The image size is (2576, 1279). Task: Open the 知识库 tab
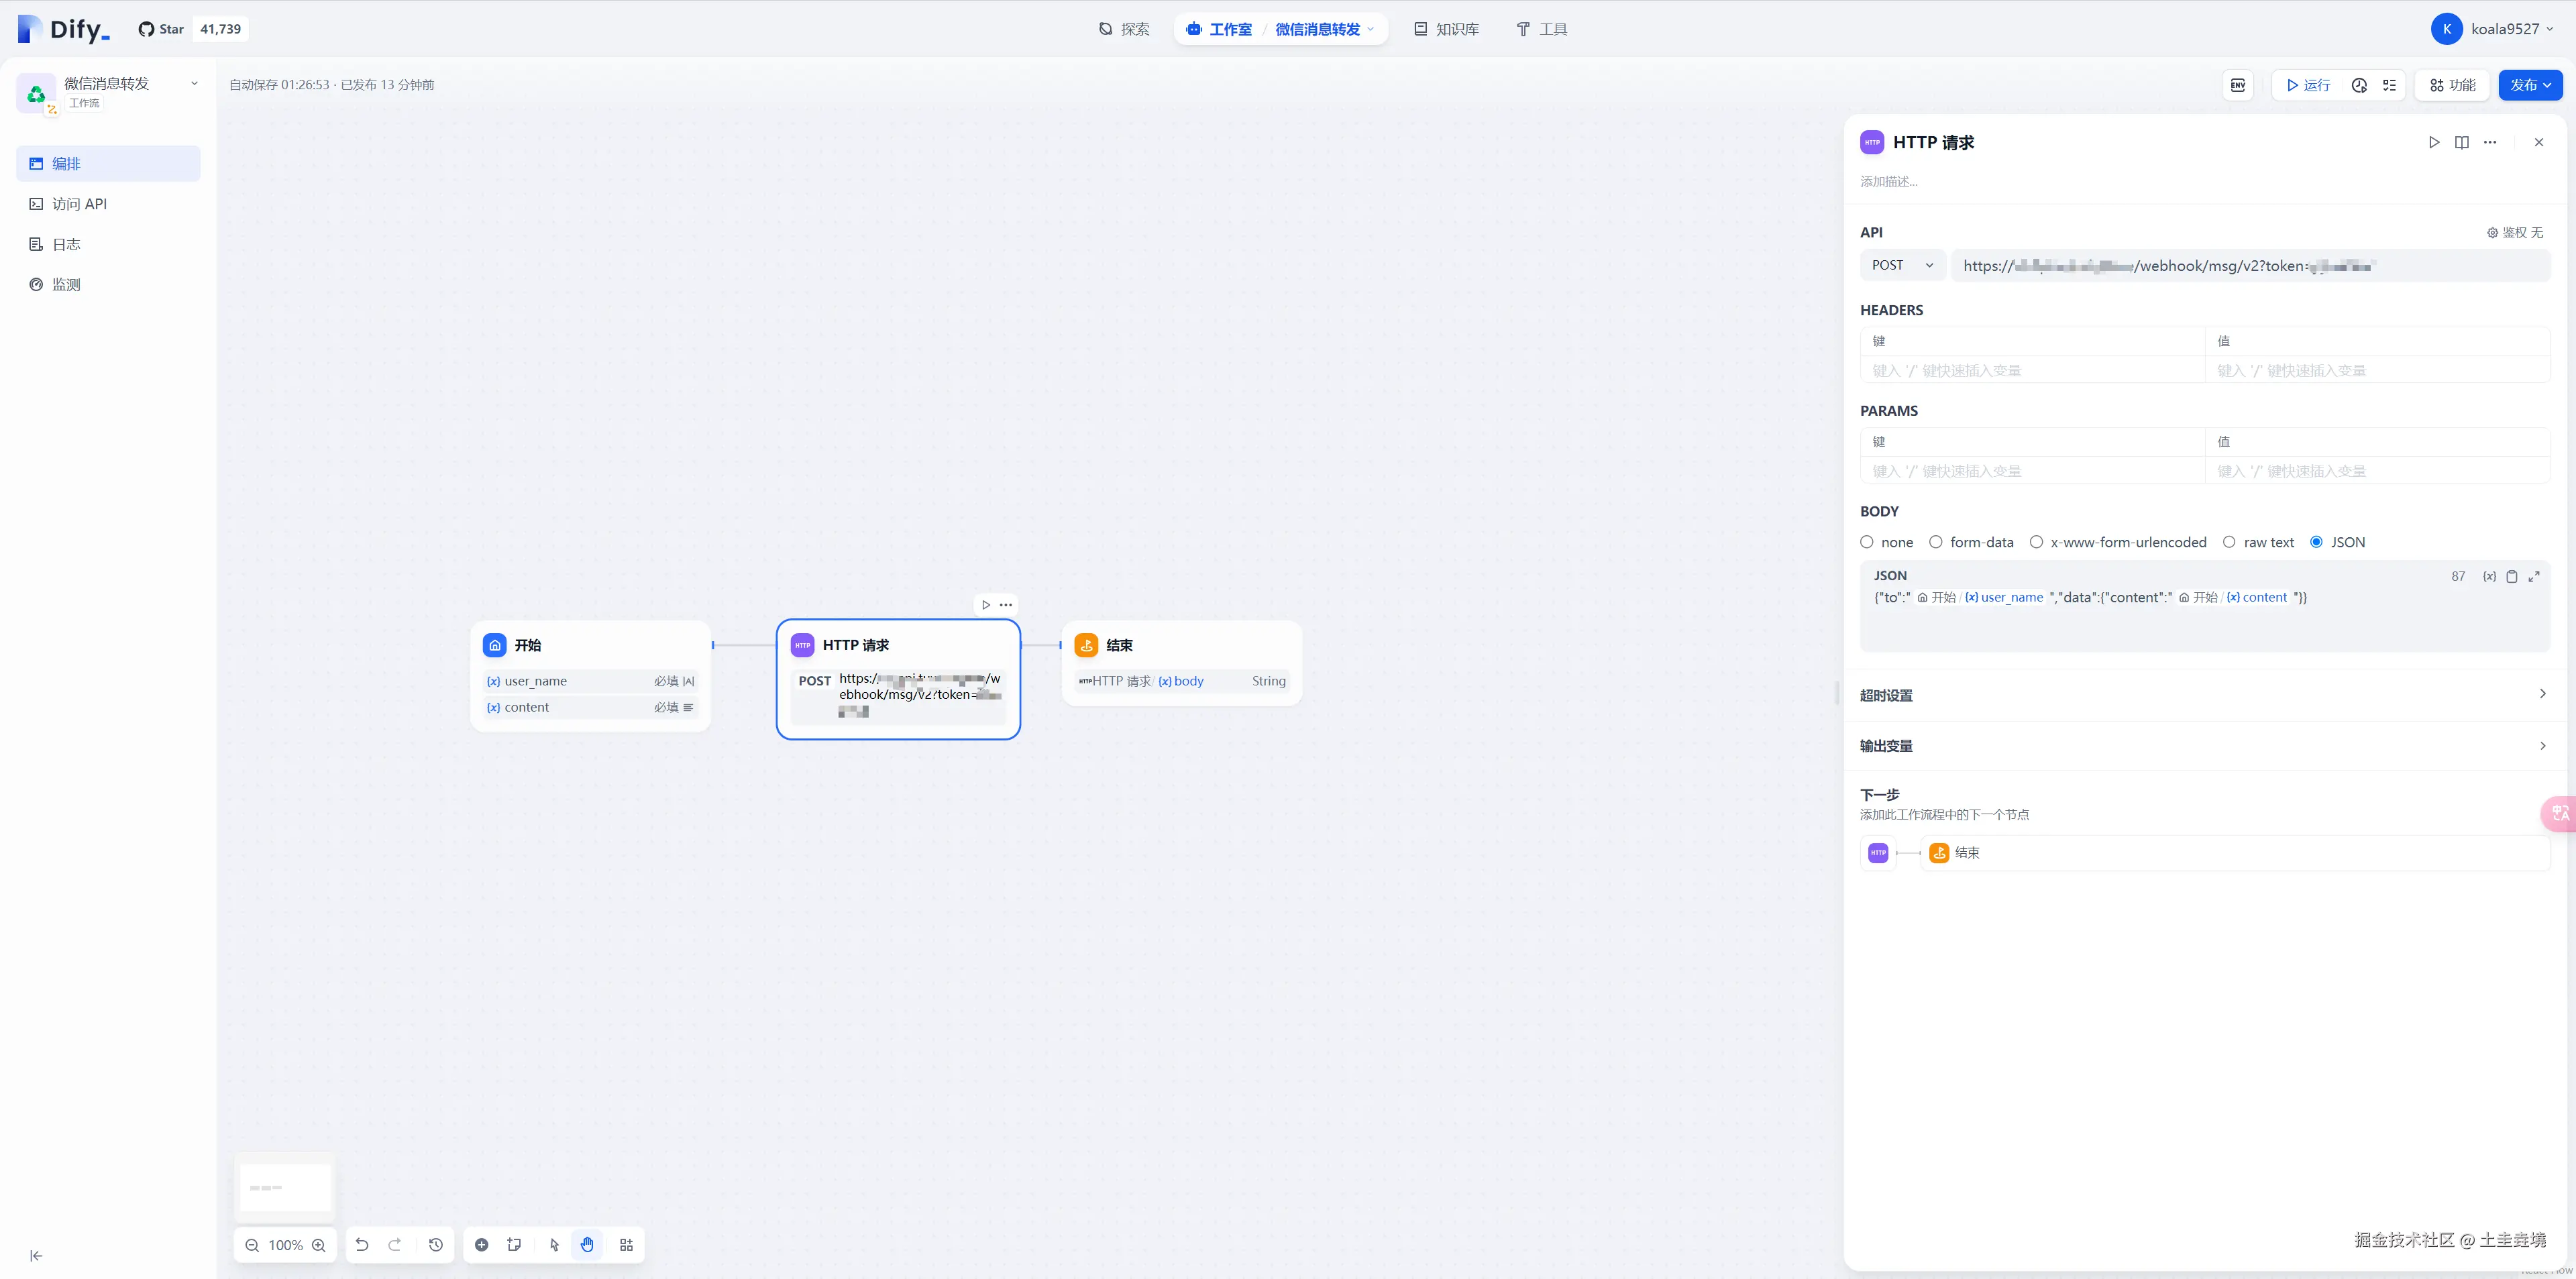click(1446, 29)
